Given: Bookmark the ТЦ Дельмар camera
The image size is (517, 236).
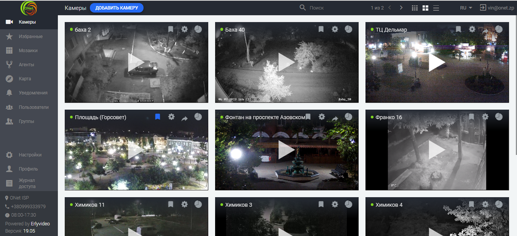Looking at the screenshot, I should pos(458,30).
